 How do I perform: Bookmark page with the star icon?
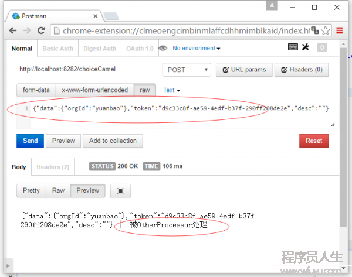[x=326, y=30]
